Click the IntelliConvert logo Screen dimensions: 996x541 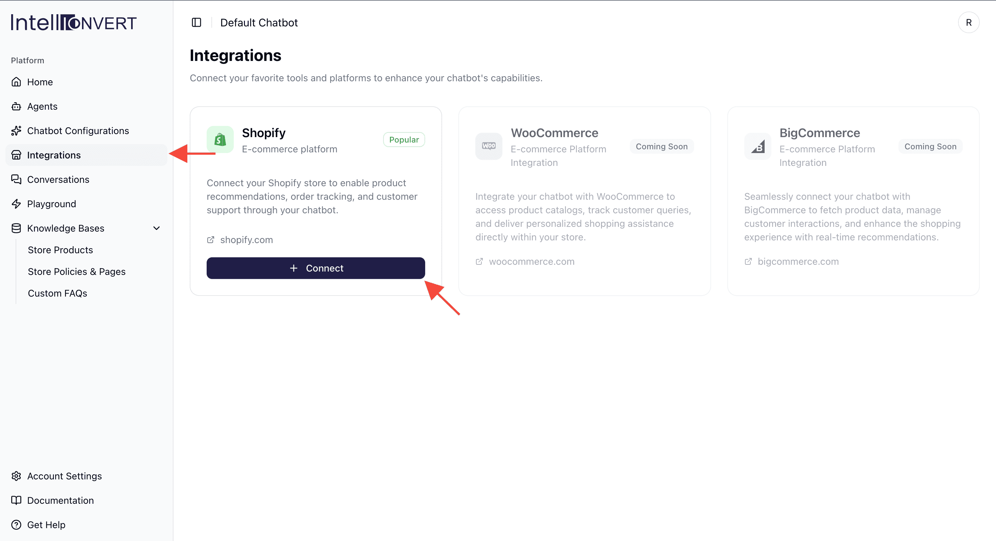74,23
